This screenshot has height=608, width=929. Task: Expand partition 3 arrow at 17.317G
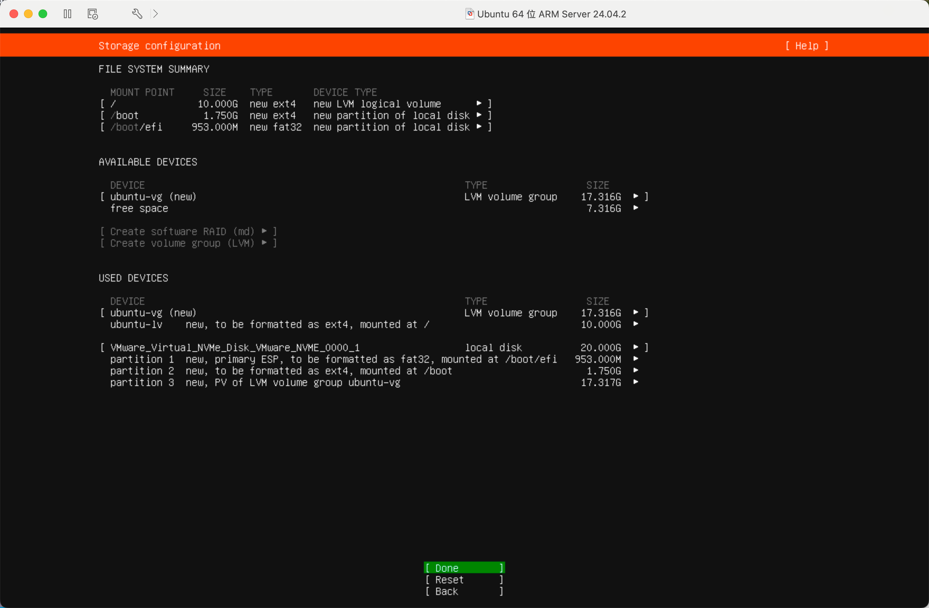(636, 382)
